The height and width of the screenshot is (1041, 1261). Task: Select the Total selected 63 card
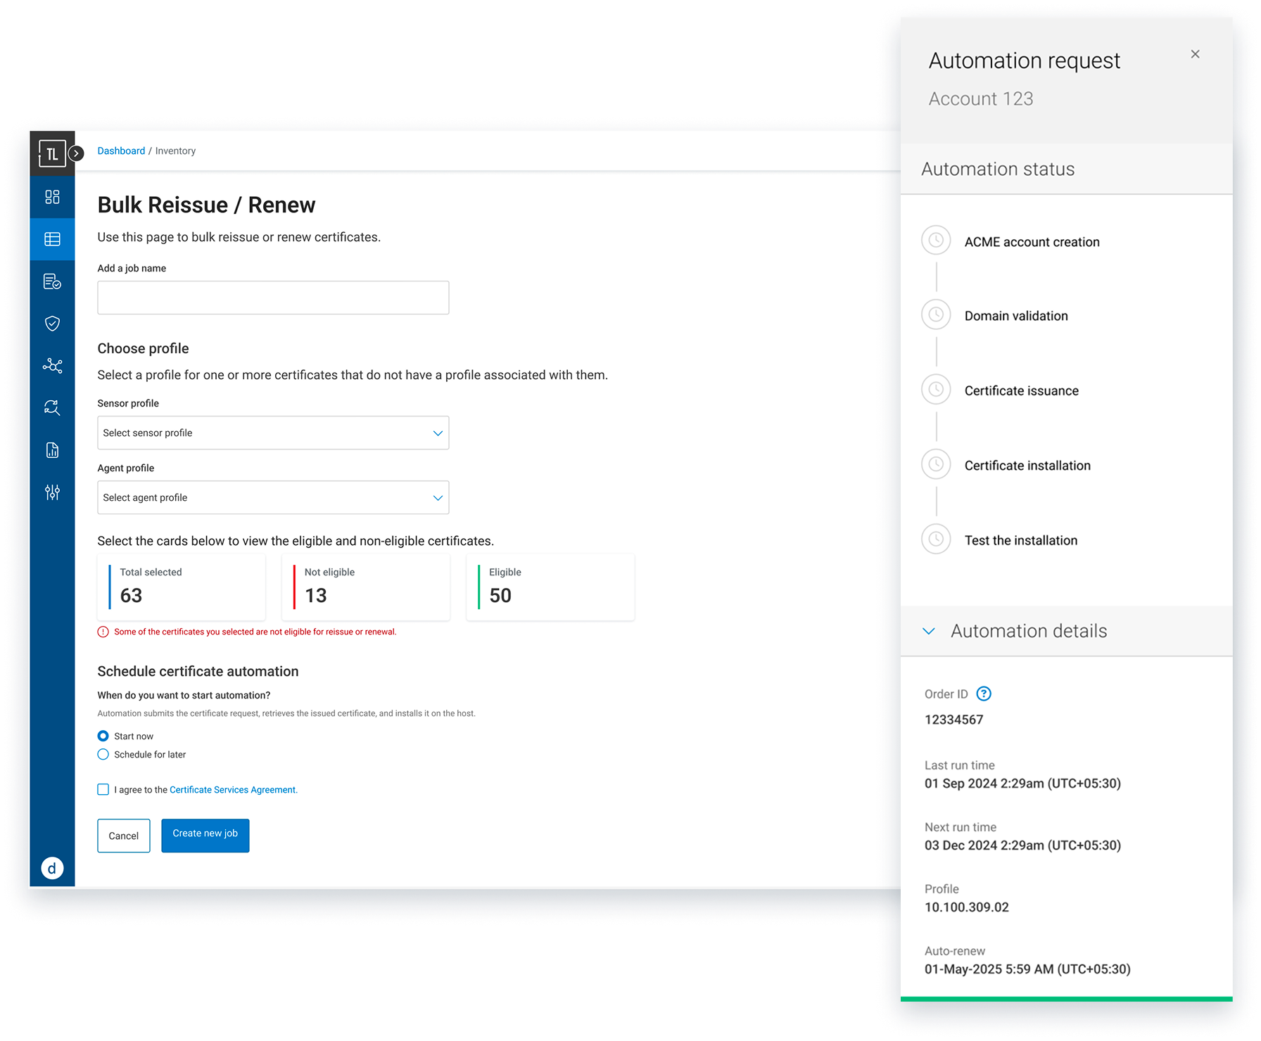(x=182, y=587)
